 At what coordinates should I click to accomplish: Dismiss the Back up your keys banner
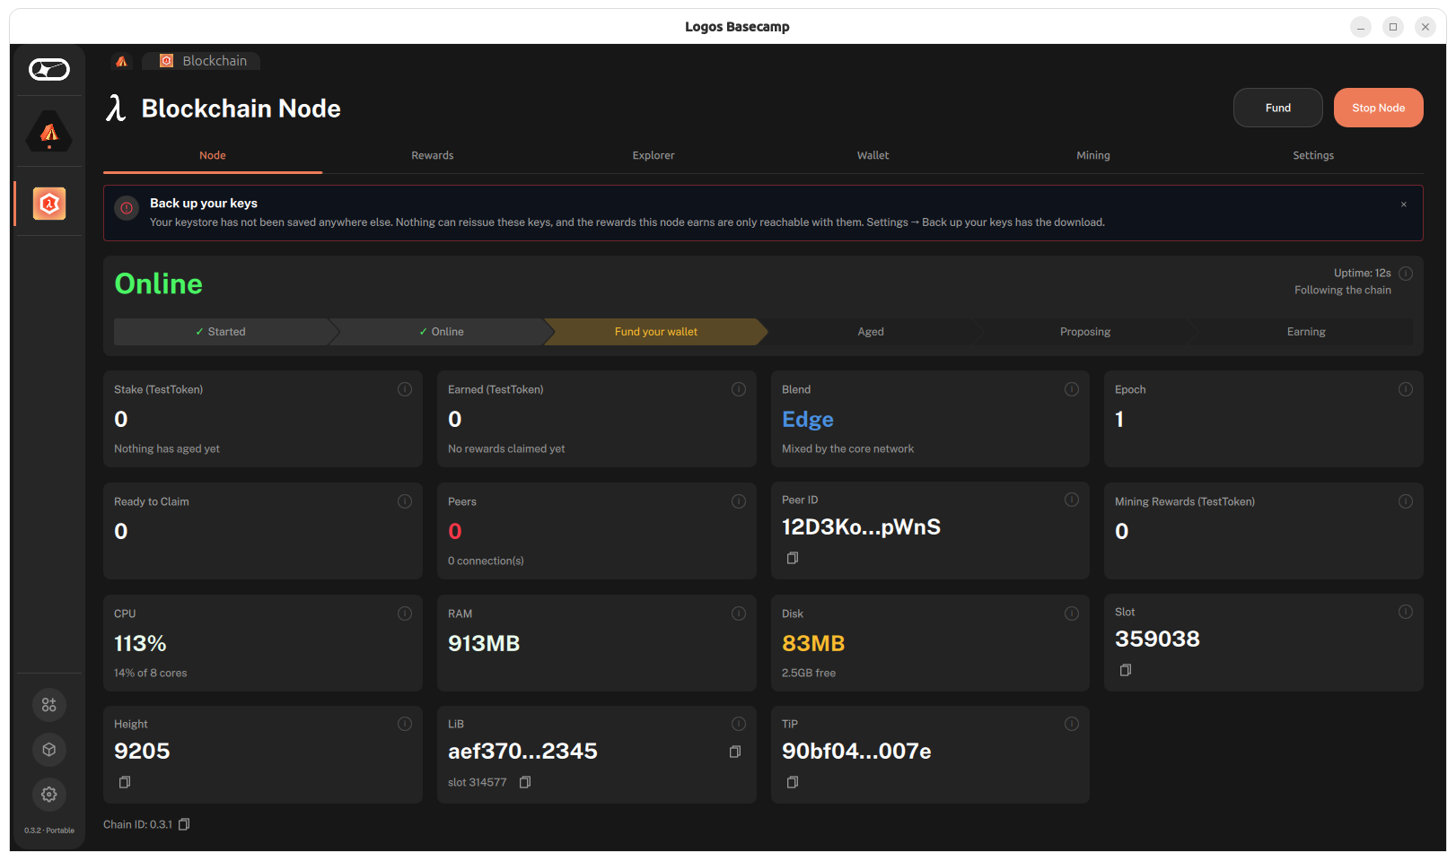click(1404, 204)
